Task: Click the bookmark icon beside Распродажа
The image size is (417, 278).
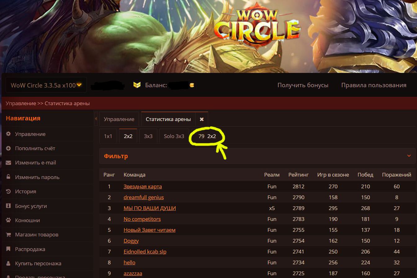Action: [x=8, y=249]
